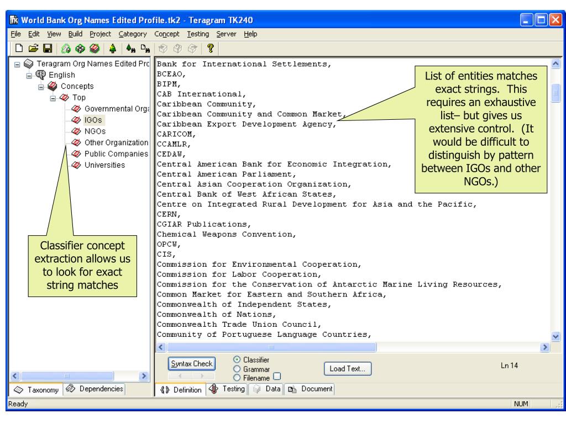
Task: Open the Concept menu
Action: click(x=167, y=34)
